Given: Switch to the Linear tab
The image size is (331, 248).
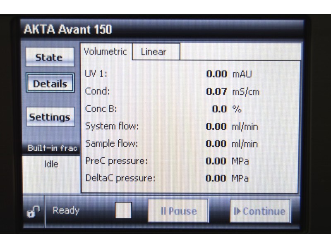Looking at the screenshot, I should coord(156,52).
